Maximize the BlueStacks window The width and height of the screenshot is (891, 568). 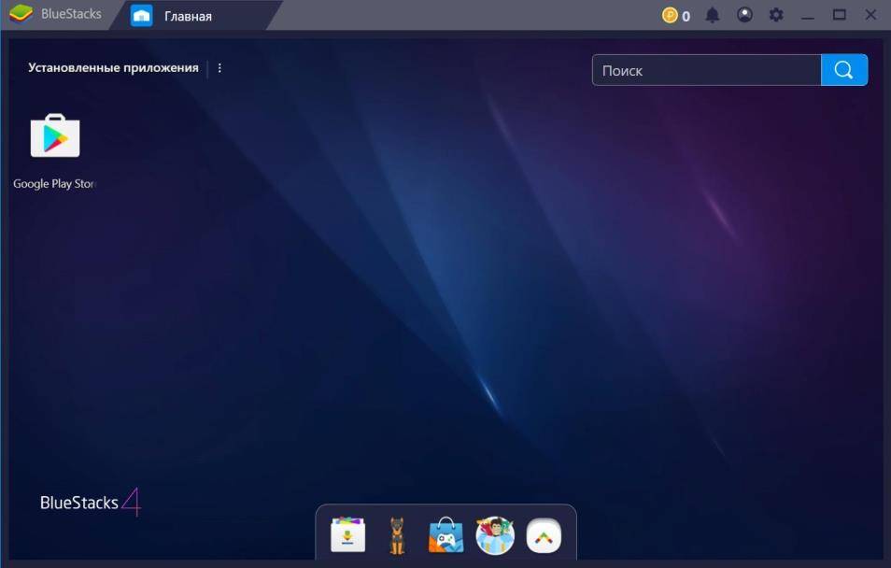coord(840,15)
